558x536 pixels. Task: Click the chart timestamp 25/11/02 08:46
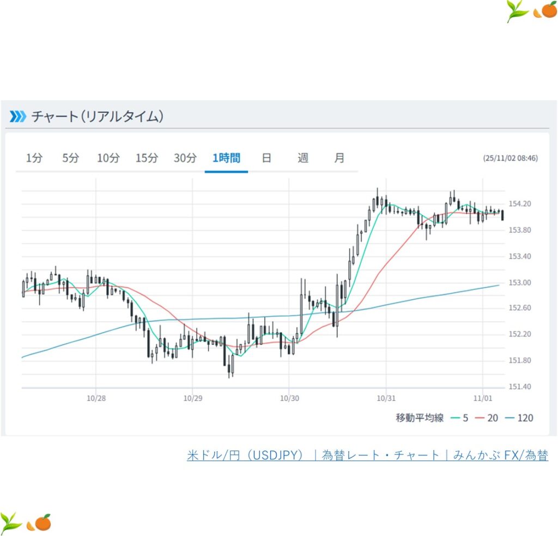[x=510, y=158]
